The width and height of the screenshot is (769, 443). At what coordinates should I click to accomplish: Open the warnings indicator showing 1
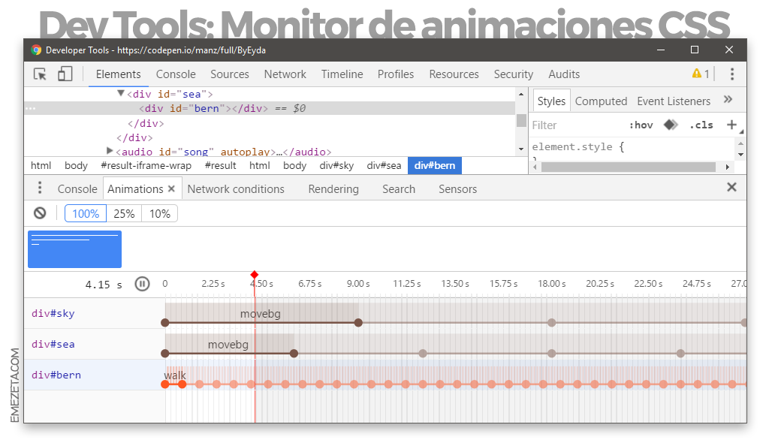pyautogui.click(x=701, y=74)
